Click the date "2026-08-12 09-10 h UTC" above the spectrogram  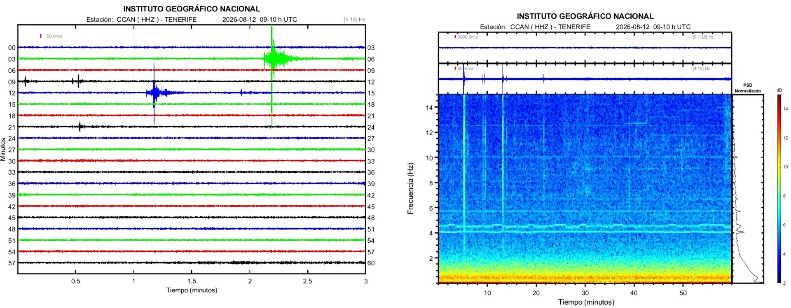click(653, 27)
